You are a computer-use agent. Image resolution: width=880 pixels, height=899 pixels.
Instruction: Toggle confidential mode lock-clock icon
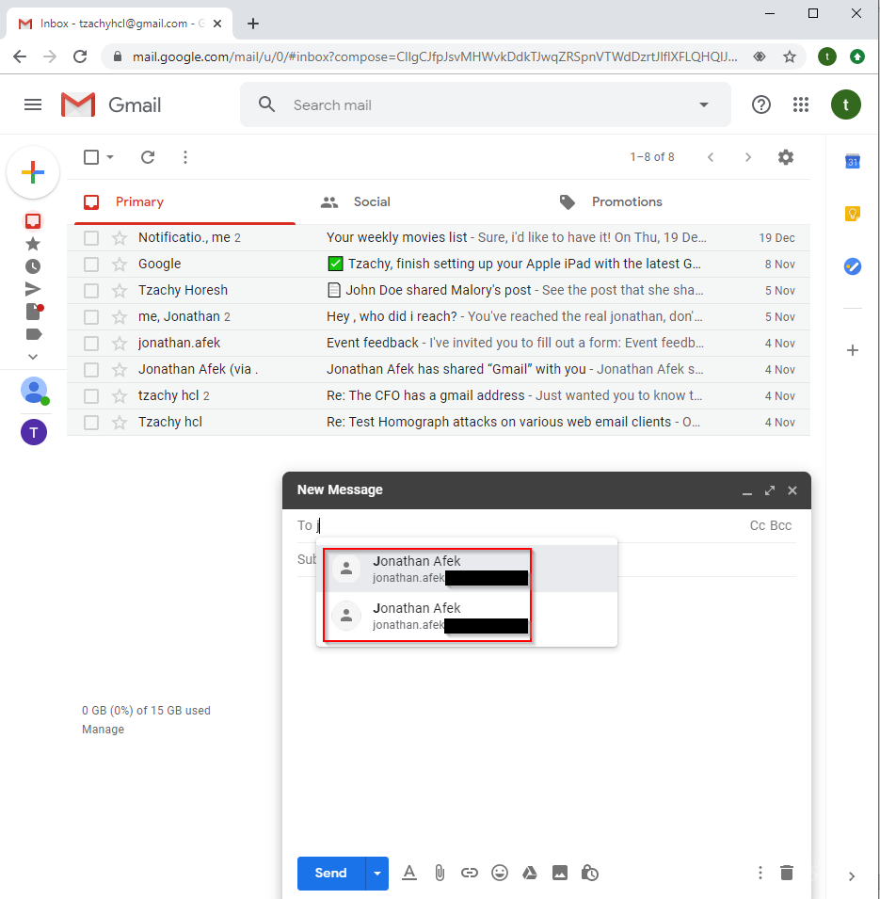pyautogui.click(x=590, y=873)
